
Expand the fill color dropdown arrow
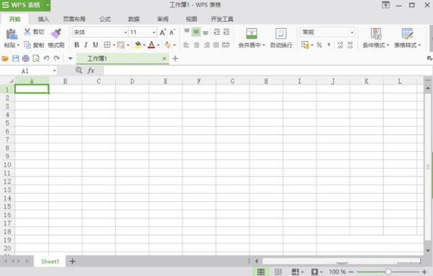pos(144,45)
